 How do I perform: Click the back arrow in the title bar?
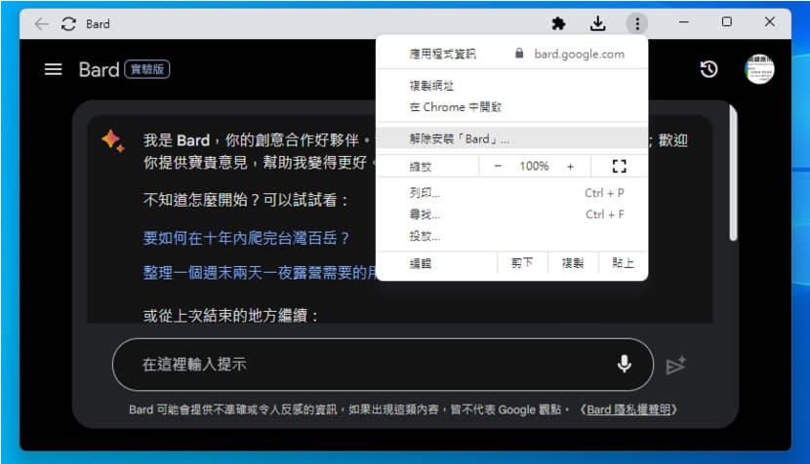[x=41, y=23]
